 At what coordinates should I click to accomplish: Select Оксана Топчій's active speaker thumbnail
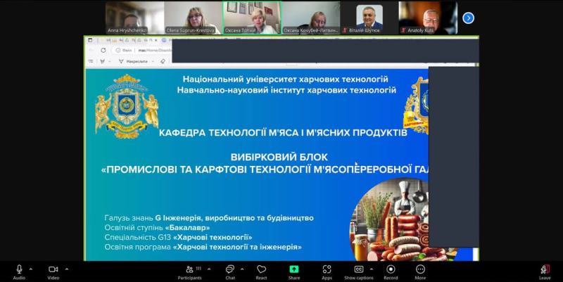coord(252,18)
